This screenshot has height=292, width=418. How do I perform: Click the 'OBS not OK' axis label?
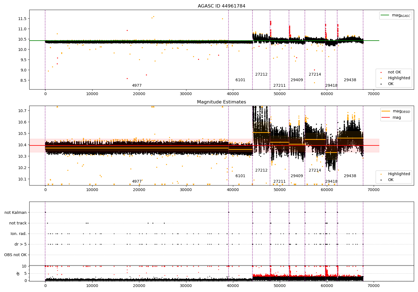pos(15,255)
